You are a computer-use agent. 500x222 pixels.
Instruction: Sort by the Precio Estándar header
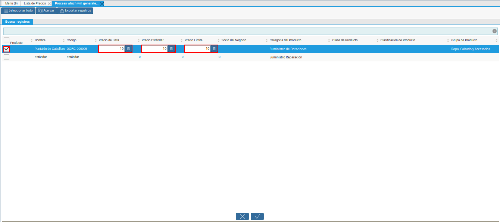coord(153,40)
